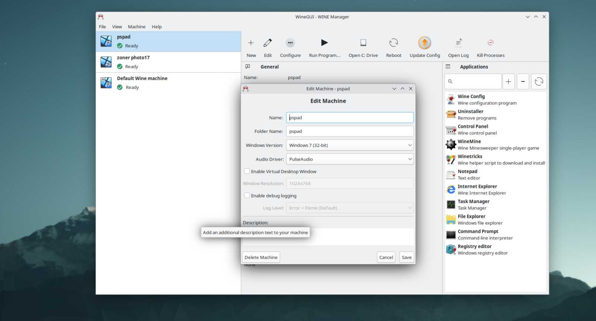Open the Help menu
The image size is (596, 321).
[157, 27]
